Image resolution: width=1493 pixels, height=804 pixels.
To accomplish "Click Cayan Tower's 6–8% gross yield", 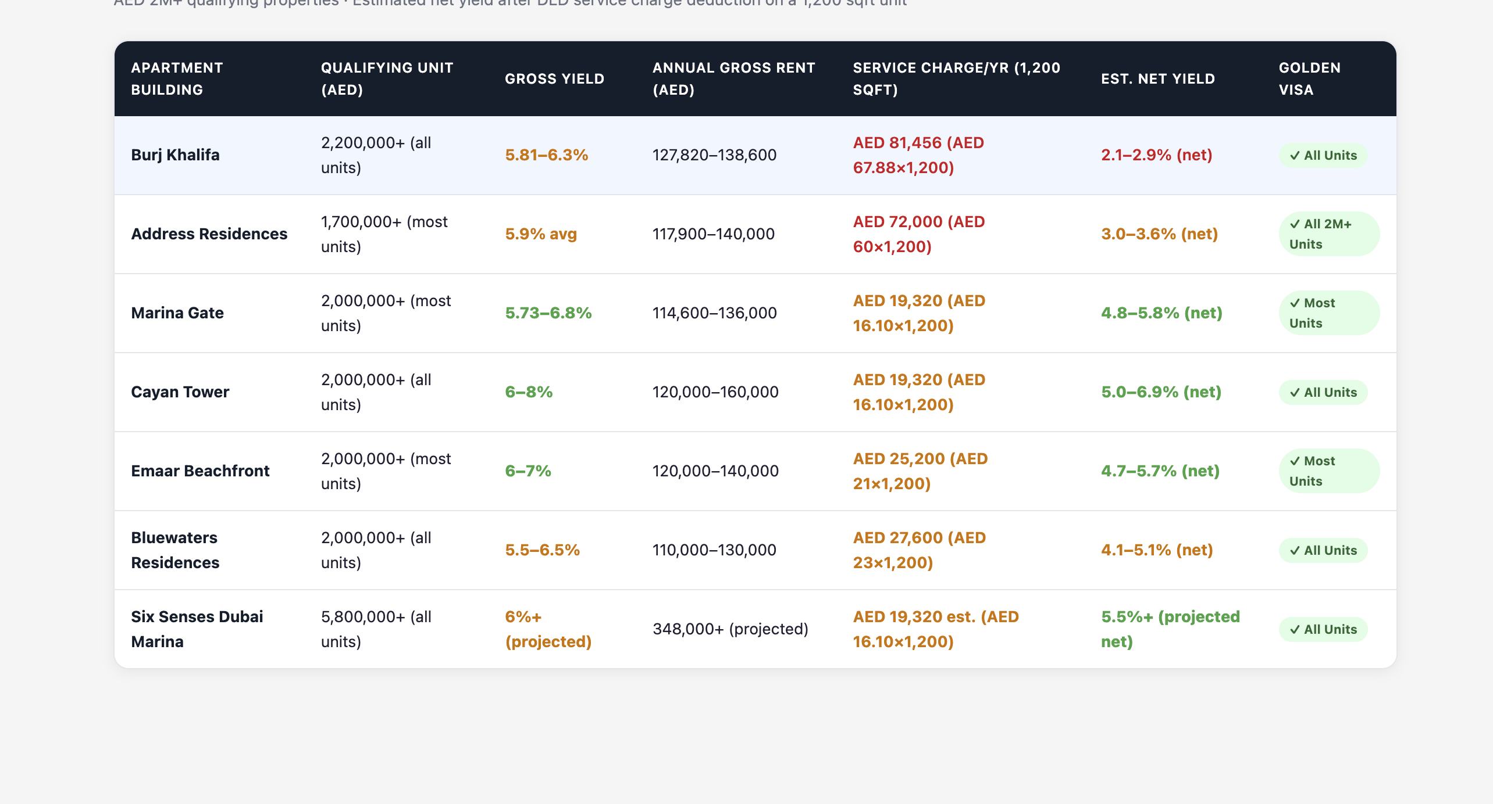I will tap(529, 392).
